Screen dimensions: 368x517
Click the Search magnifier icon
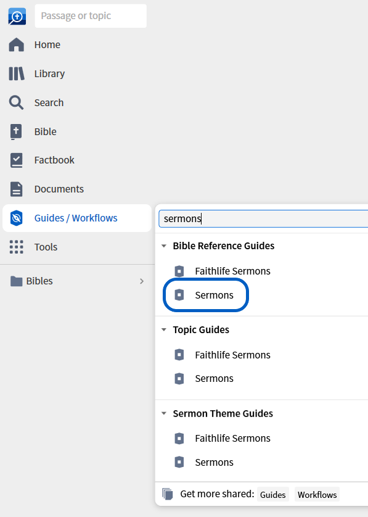click(x=16, y=102)
